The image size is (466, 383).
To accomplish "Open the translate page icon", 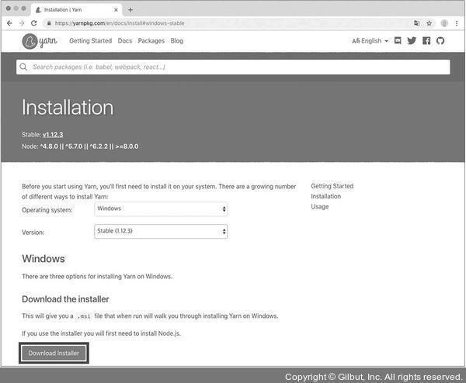I will click(416, 23).
